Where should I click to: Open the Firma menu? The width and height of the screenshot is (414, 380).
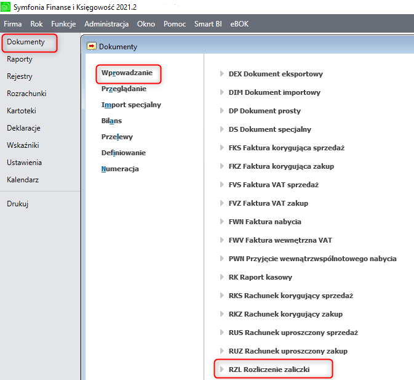coord(13,24)
